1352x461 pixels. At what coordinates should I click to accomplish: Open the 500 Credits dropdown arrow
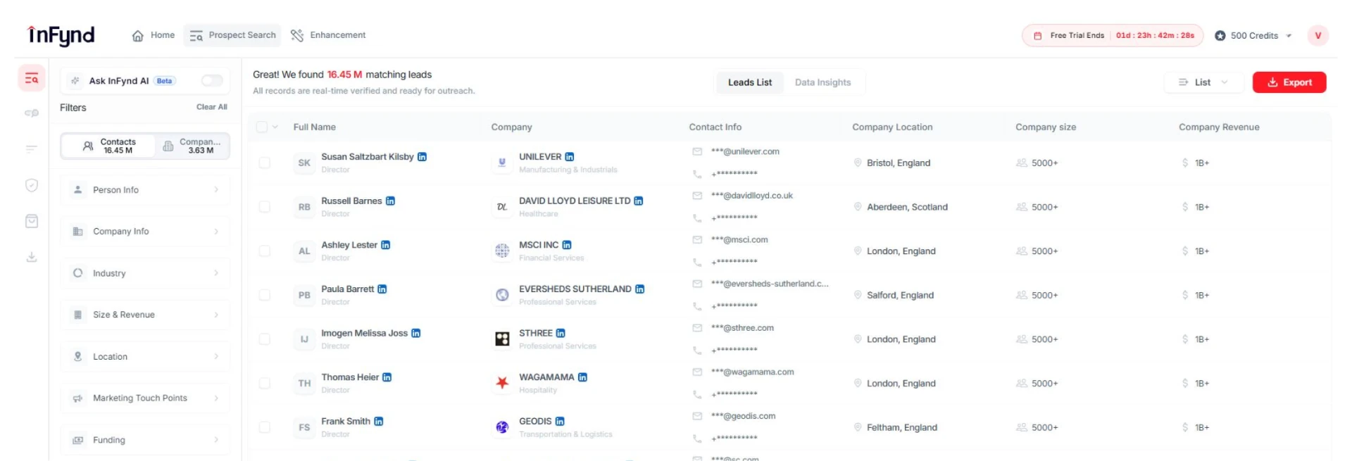(x=1289, y=36)
